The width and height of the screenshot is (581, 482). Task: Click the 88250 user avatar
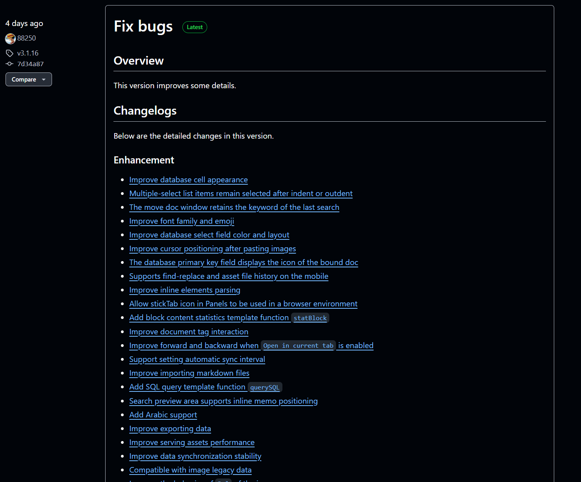[x=10, y=39]
